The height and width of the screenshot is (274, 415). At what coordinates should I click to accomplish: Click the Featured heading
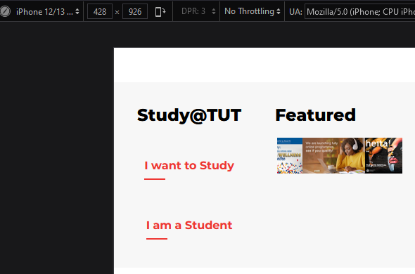pyautogui.click(x=316, y=115)
